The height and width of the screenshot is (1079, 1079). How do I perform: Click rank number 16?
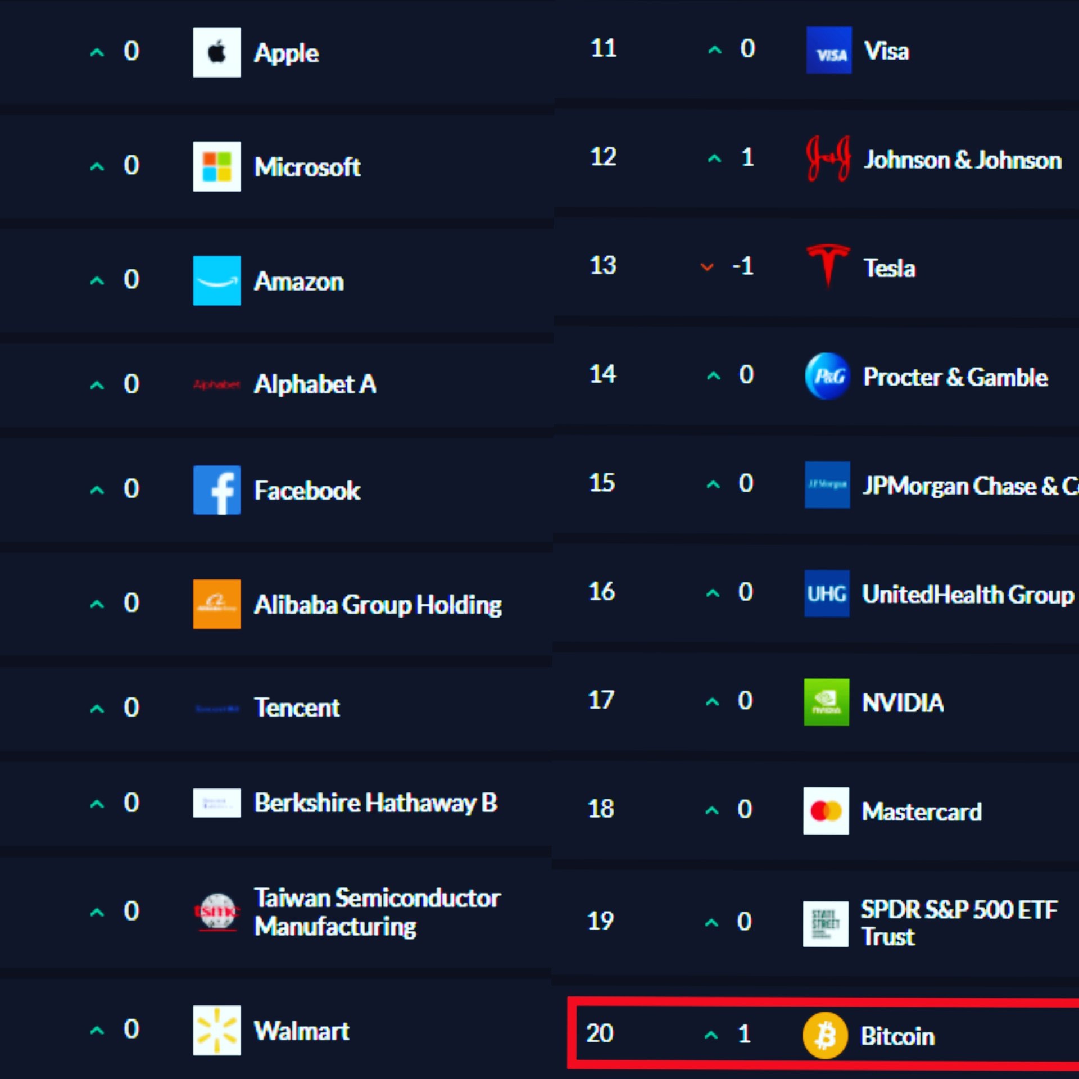tap(601, 591)
